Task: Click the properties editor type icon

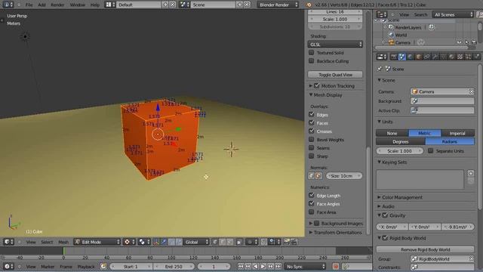Action: (x=381, y=57)
